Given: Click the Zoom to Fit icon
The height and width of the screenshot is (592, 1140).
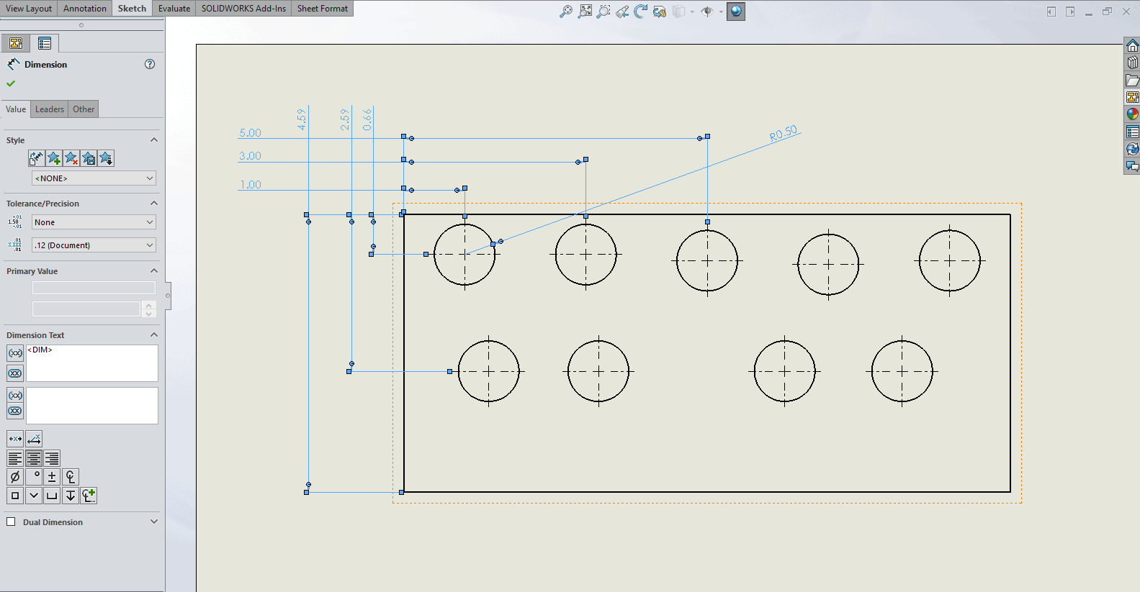Looking at the screenshot, I should click(567, 12).
